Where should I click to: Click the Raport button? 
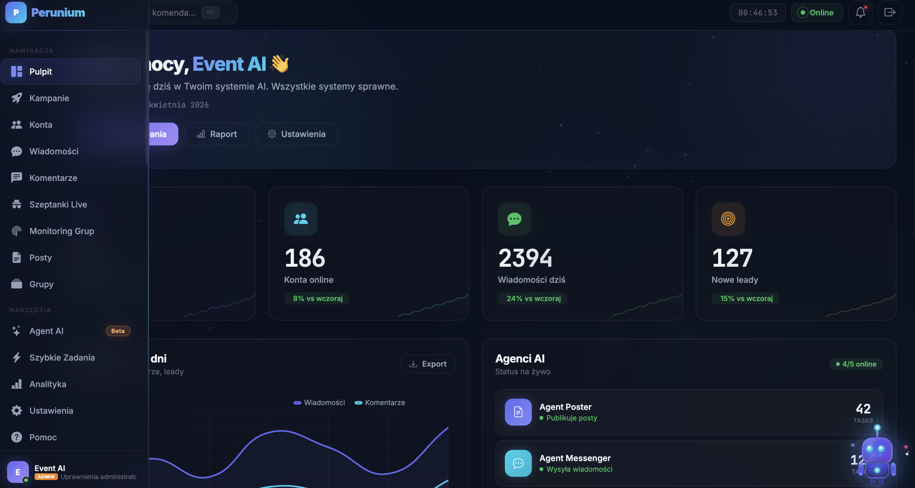point(217,134)
